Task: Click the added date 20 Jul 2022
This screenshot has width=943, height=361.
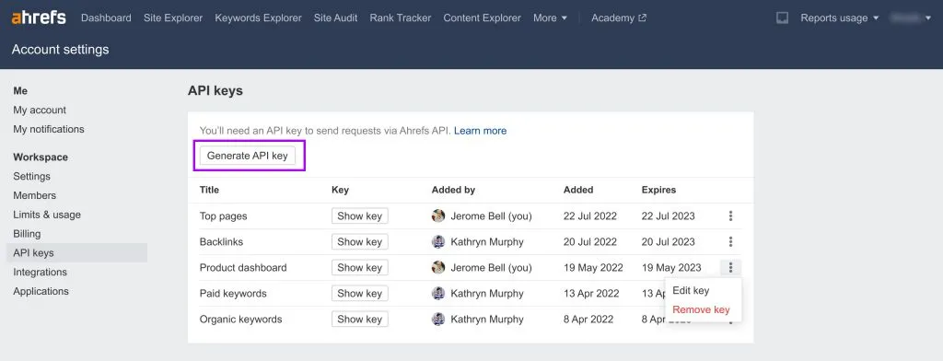Action: point(590,242)
